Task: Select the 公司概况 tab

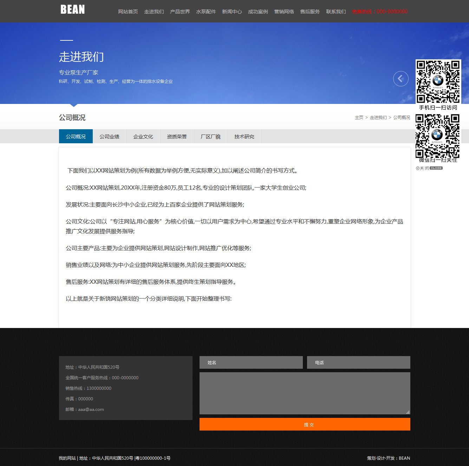Action: point(76,137)
